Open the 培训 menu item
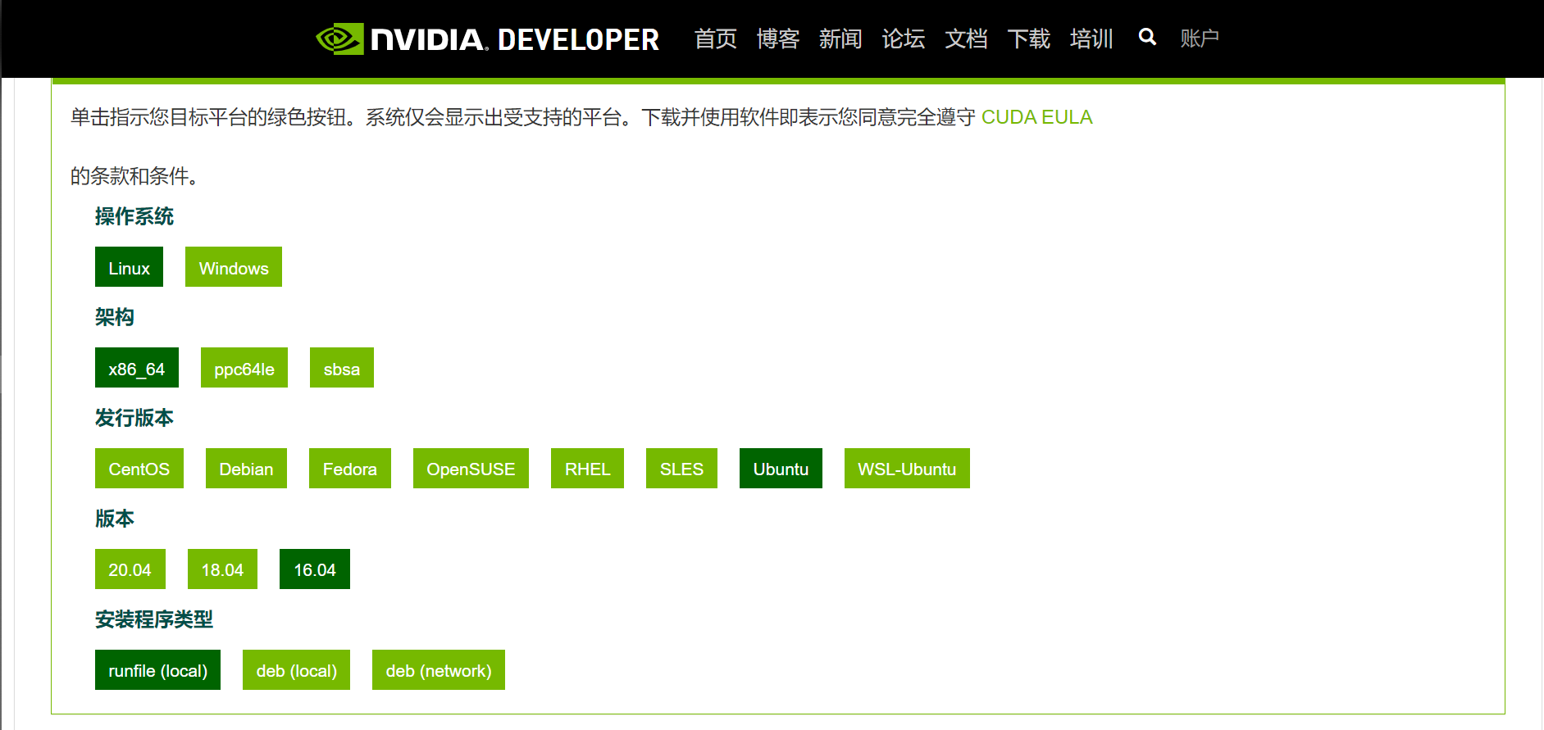This screenshot has height=730, width=1544. (1091, 39)
